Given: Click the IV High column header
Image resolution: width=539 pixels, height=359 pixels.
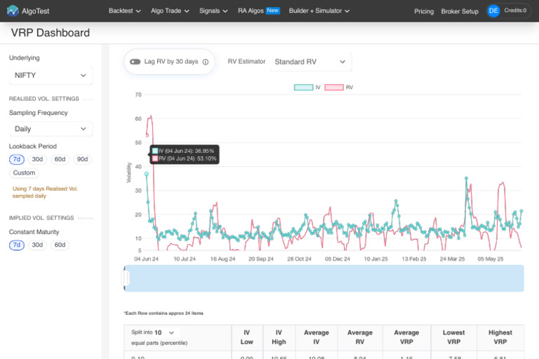Looking at the screenshot, I should [279, 337].
